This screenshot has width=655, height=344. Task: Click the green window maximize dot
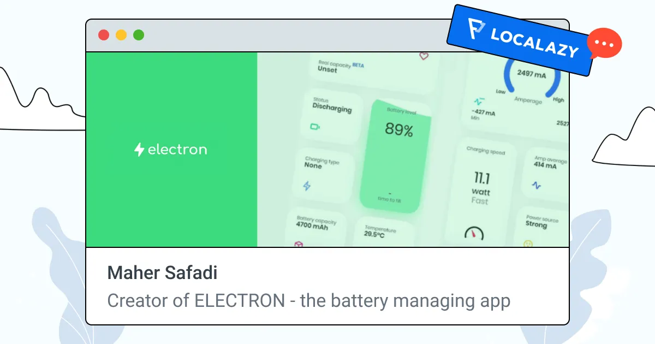139,35
